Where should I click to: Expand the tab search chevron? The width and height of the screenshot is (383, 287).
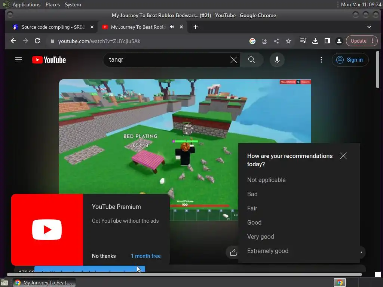click(369, 27)
